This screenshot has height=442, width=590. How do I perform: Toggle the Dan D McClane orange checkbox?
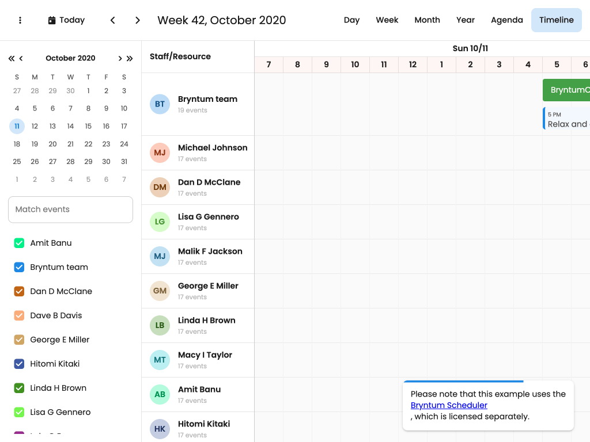[19, 291]
